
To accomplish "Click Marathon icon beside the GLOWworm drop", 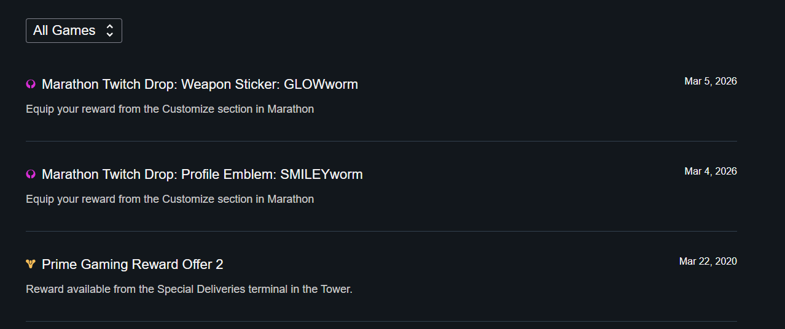I will click(x=31, y=85).
